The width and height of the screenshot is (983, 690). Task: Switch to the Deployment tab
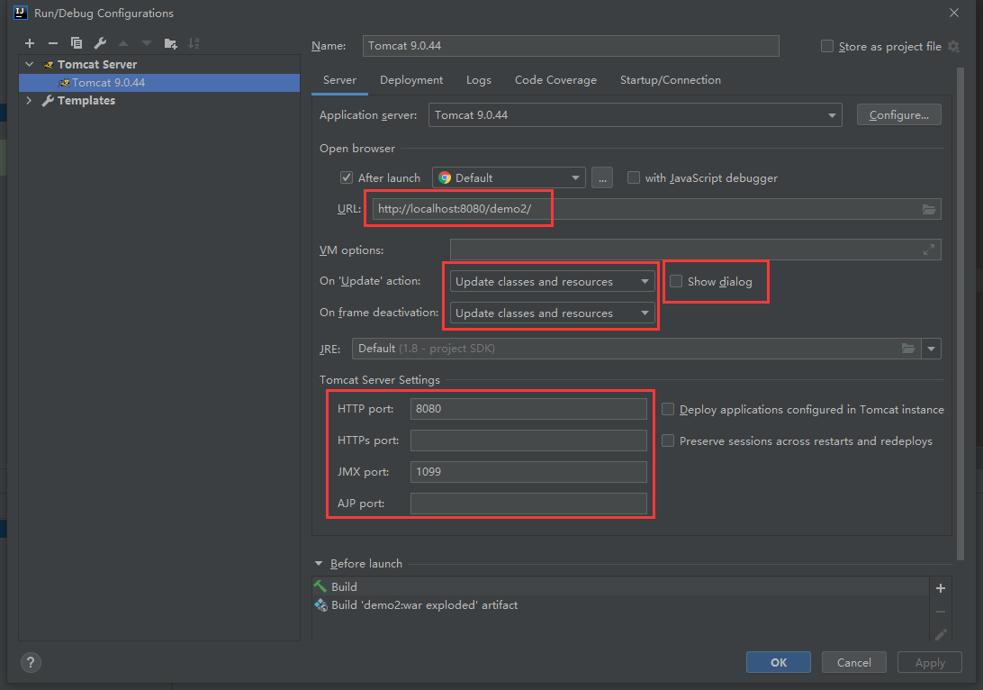411,80
